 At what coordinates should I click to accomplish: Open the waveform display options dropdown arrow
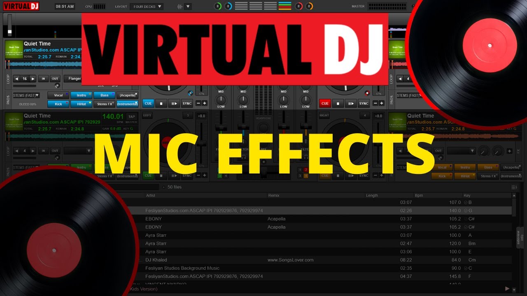[x=188, y=7]
